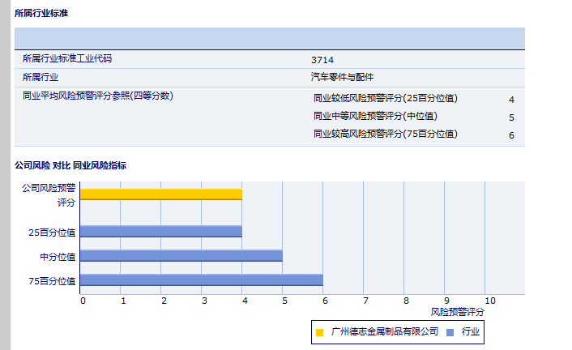Click the yellow legend swatch for 广州德志金属制品有限公司
572x350 pixels.
tap(320, 332)
